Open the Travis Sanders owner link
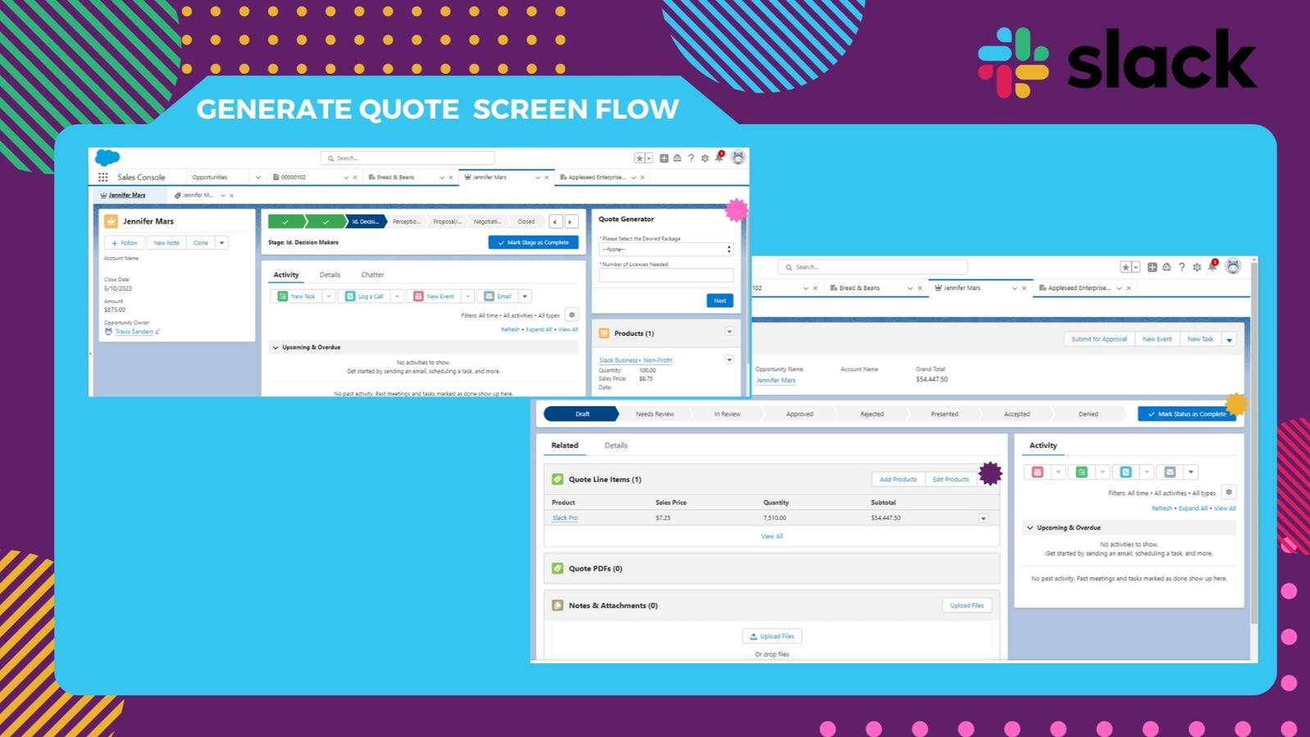Viewport: 1310px width, 737px height. coord(134,332)
